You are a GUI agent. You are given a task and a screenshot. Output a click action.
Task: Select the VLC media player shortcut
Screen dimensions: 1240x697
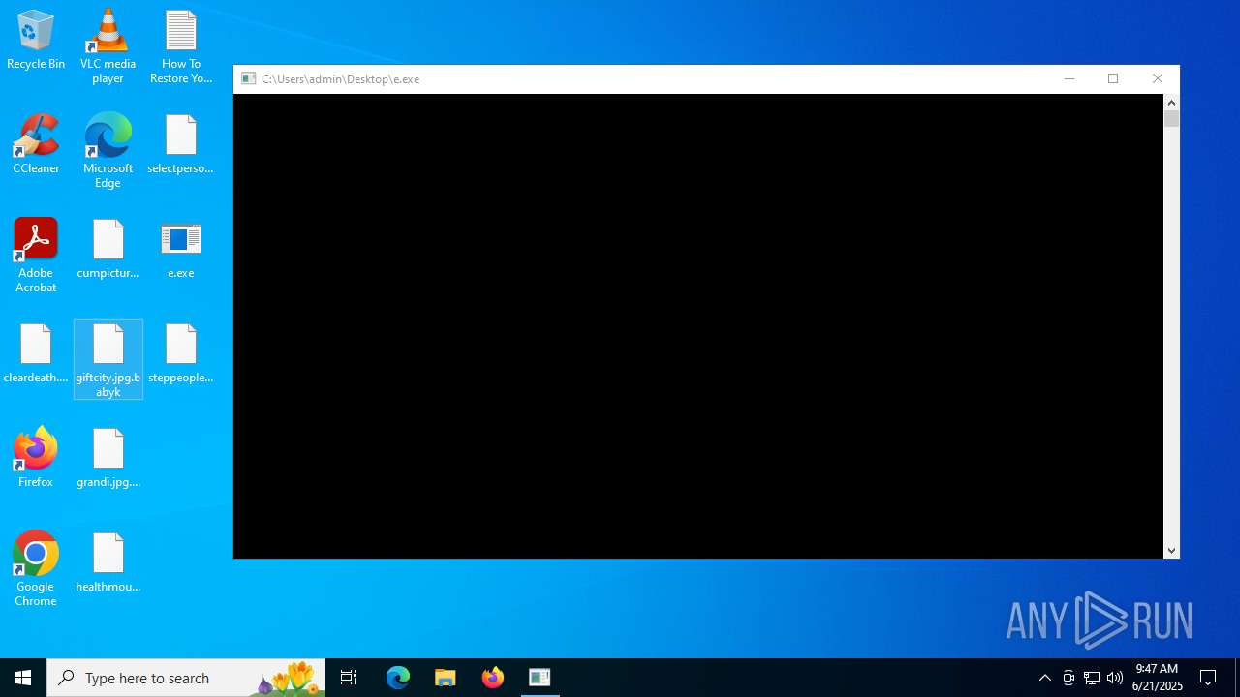pyautogui.click(x=108, y=46)
